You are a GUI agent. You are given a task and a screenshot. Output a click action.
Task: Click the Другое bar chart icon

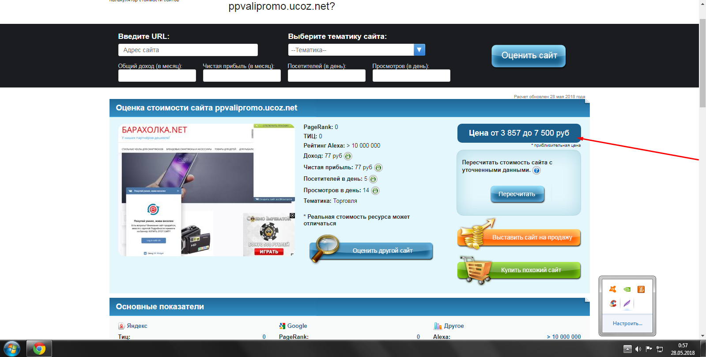(438, 326)
